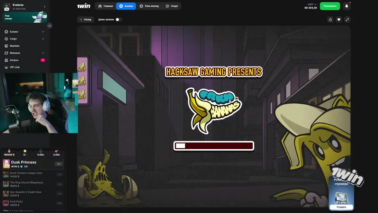This screenshot has width=378, height=213.
Task: Click the game loading progress bar
Action: [x=214, y=146]
